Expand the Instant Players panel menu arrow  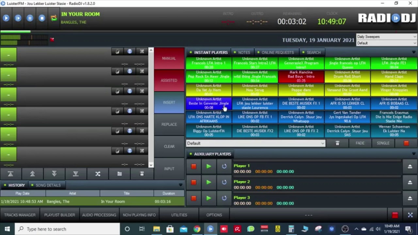414,52
